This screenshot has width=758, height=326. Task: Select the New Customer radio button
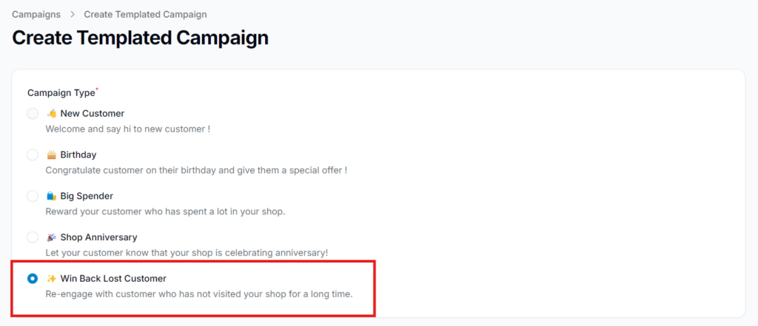click(x=33, y=114)
